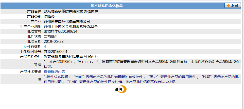Click the orange arrow icon in header 返回 button
Viewport: 244px width, 109px height.
[228, 6]
